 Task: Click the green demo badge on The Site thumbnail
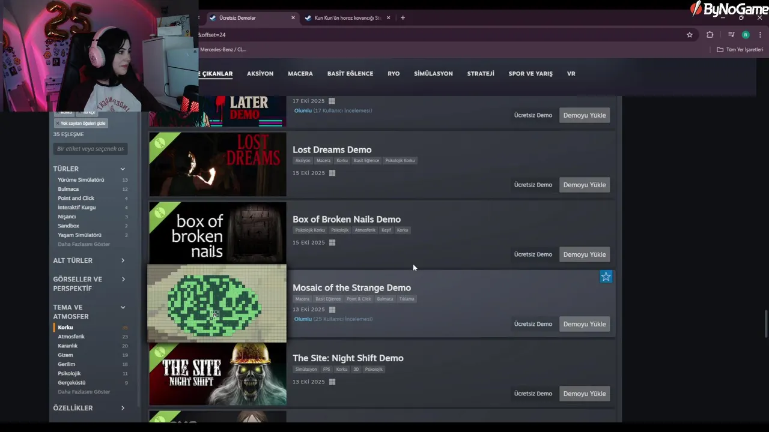click(x=160, y=352)
